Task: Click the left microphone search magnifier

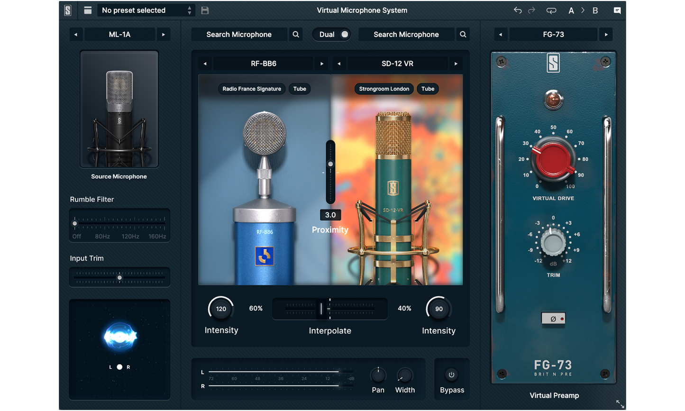Action: (296, 35)
